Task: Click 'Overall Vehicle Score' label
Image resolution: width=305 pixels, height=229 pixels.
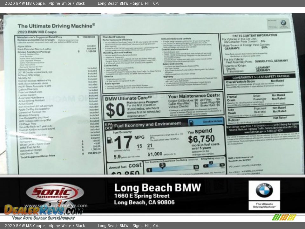Action: point(240,82)
